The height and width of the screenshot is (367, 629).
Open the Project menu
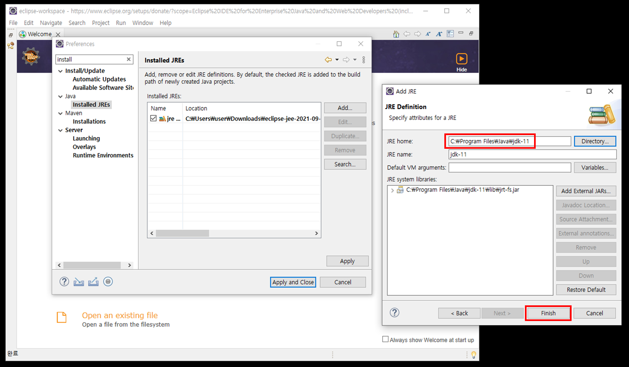click(100, 23)
